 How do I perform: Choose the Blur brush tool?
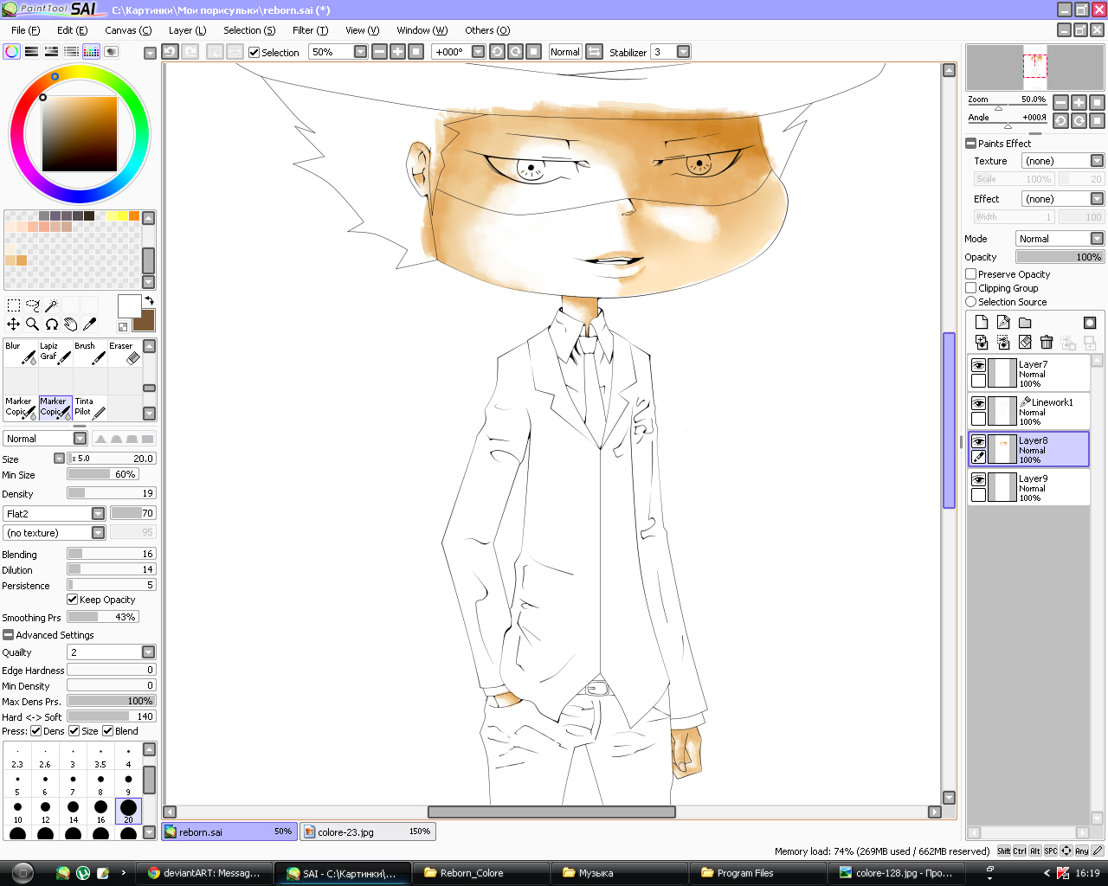[x=20, y=353]
